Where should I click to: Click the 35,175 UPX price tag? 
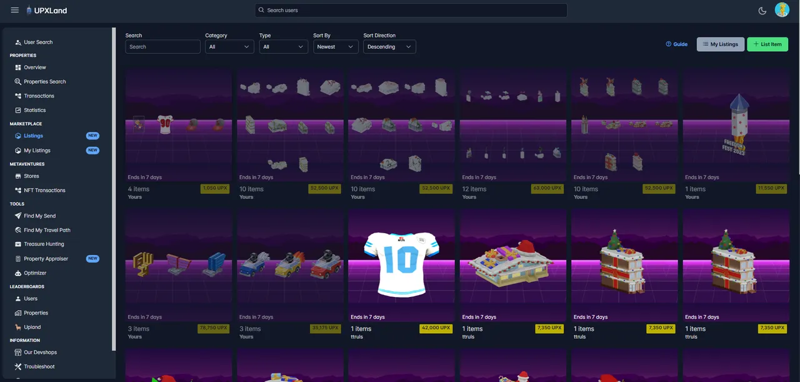pyautogui.click(x=326, y=328)
